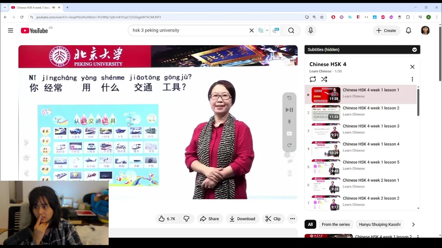442x248 pixels.
Task: Click the CC subtitle search icon
Action: click(x=276, y=30)
